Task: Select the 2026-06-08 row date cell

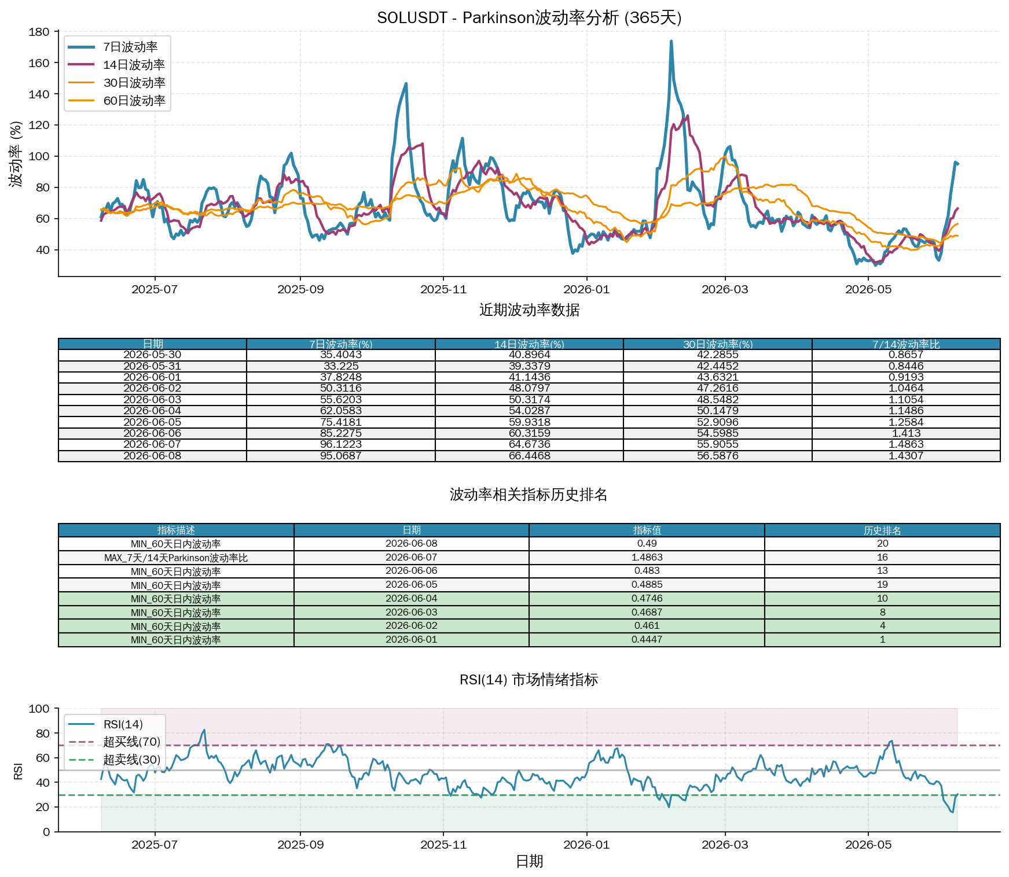Action: [152, 456]
